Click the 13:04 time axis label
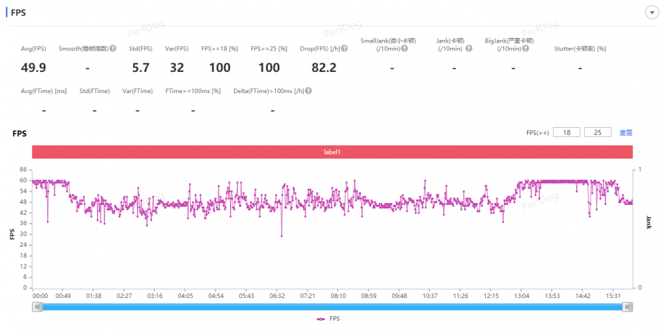 521,296
